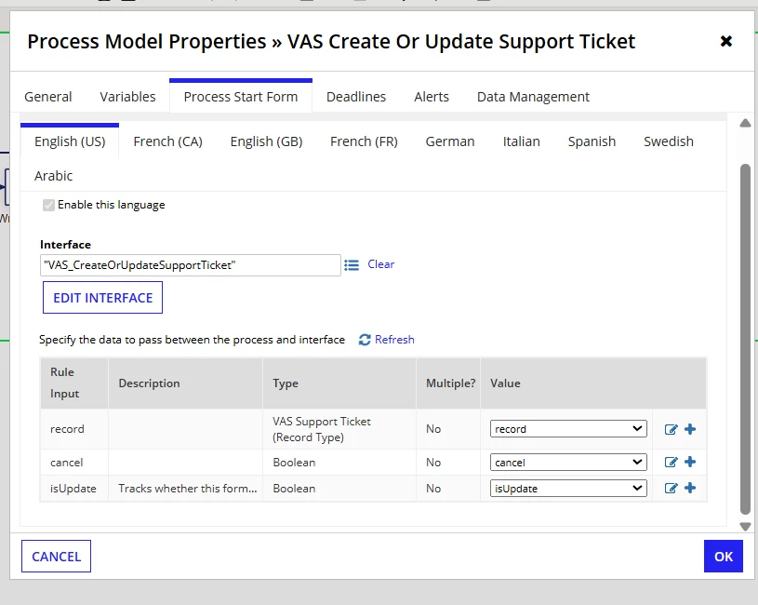Add new variable plus for isUpdate row
The image size is (758, 605).
tap(690, 488)
